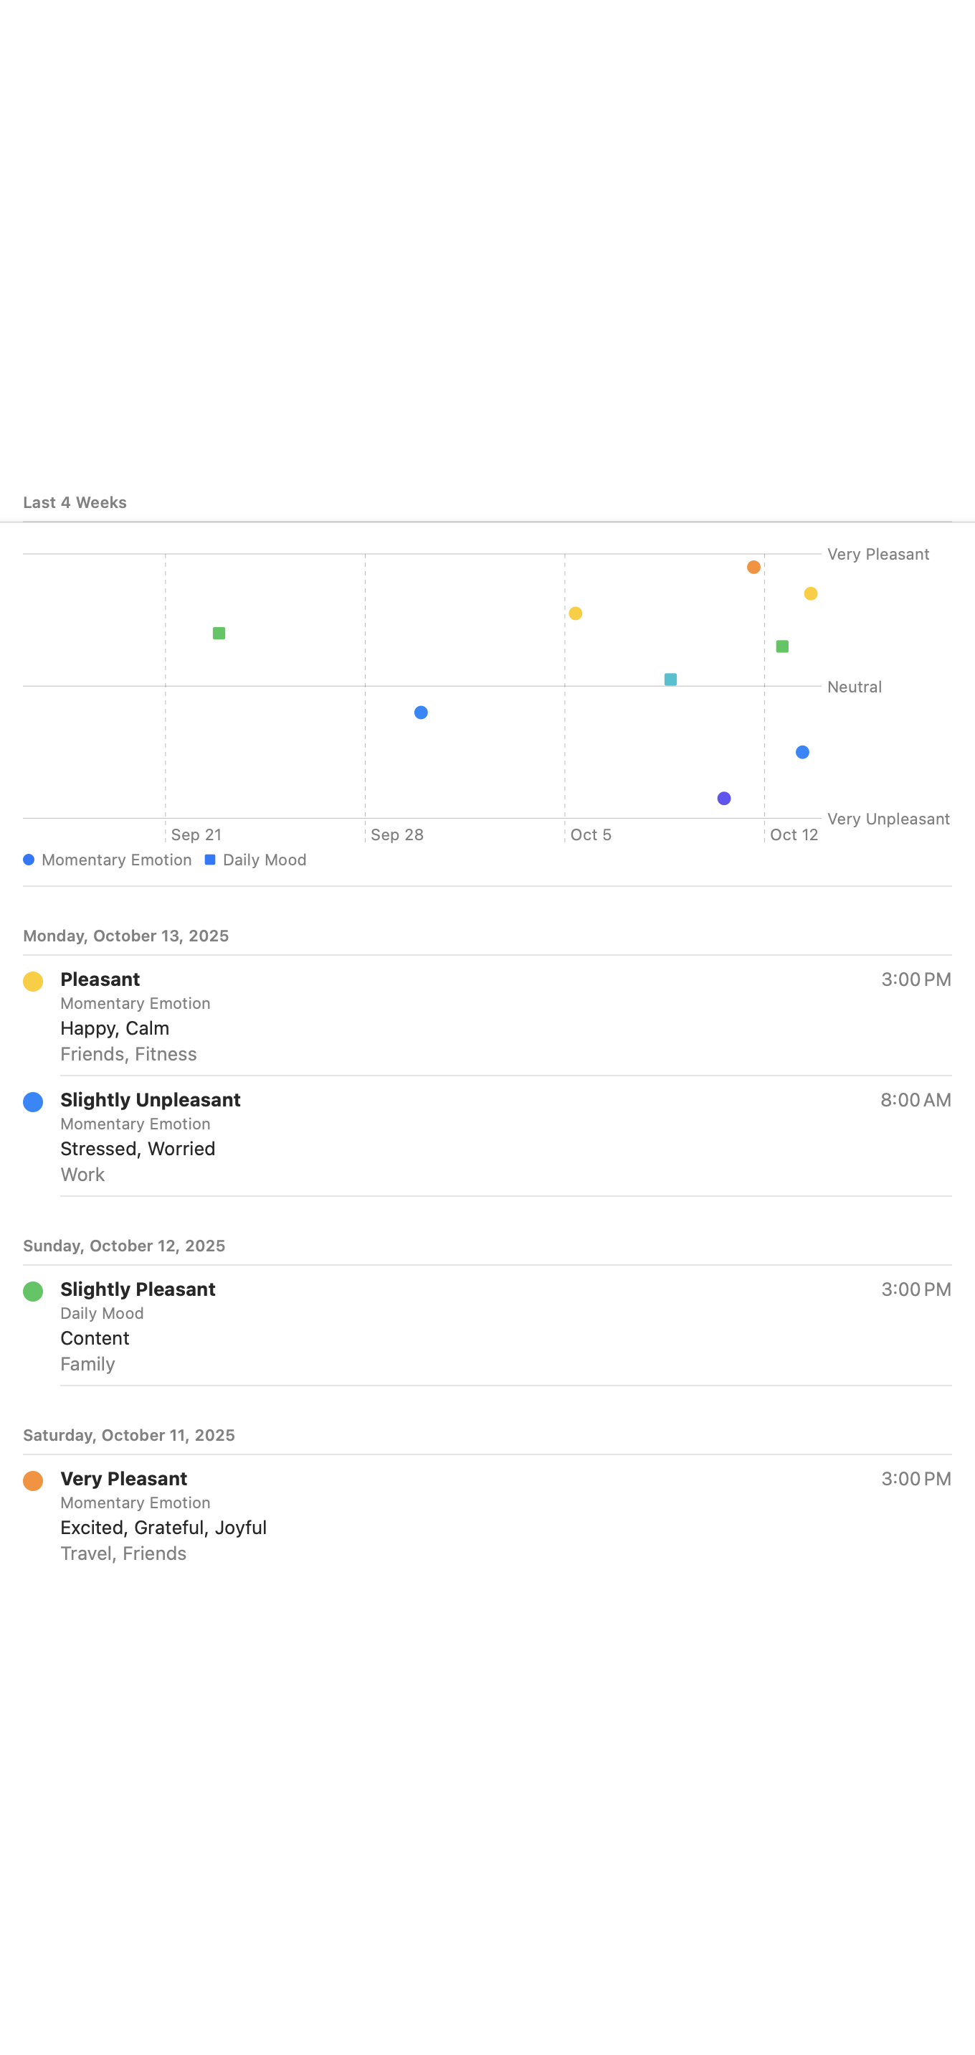Click the 'Last 4 Weeks' heading
This screenshot has height=2055, width=975.
[x=75, y=502]
